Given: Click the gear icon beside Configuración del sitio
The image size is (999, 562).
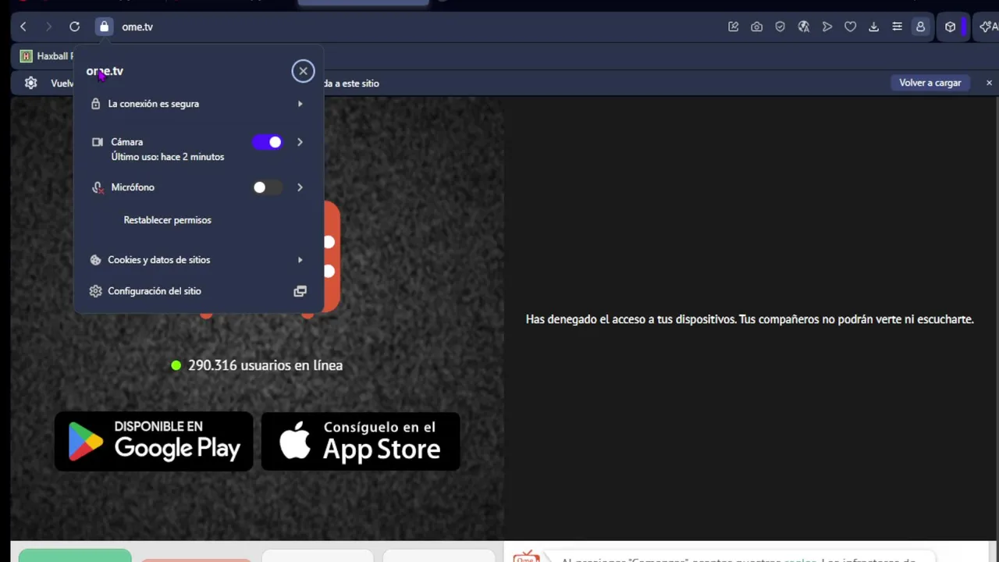Looking at the screenshot, I should [95, 291].
